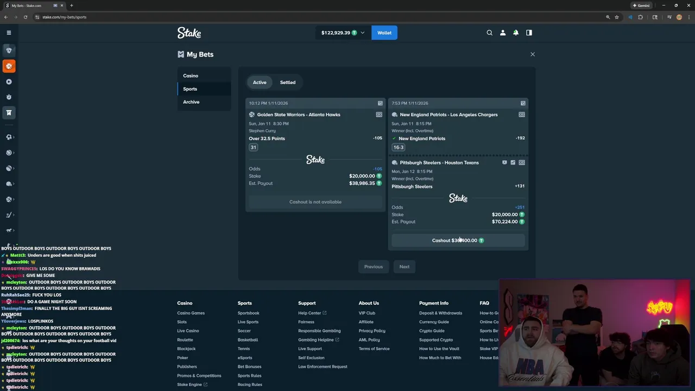Image resolution: width=695 pixels, height=391 pixels.
Task: Reload the page in the browser
Action: tap(25, 17)
